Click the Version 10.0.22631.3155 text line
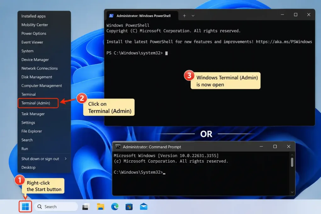 coord(166,156)
